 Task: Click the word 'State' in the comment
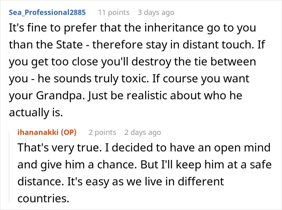69,44
